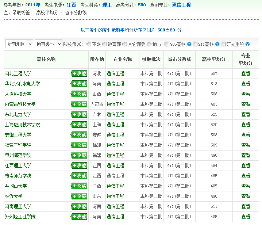Favorite 上海应用技术学院 via +收藏

[x=79, y=125]
